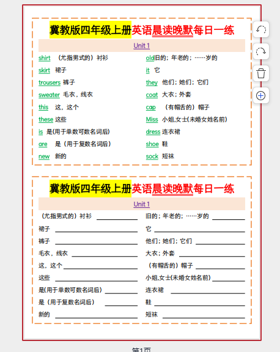
Task: Click the word 'shirt'
Action: point(45,58)
